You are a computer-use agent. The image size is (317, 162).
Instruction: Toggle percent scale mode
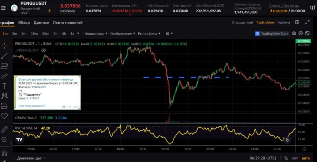[x=286, y=158]
